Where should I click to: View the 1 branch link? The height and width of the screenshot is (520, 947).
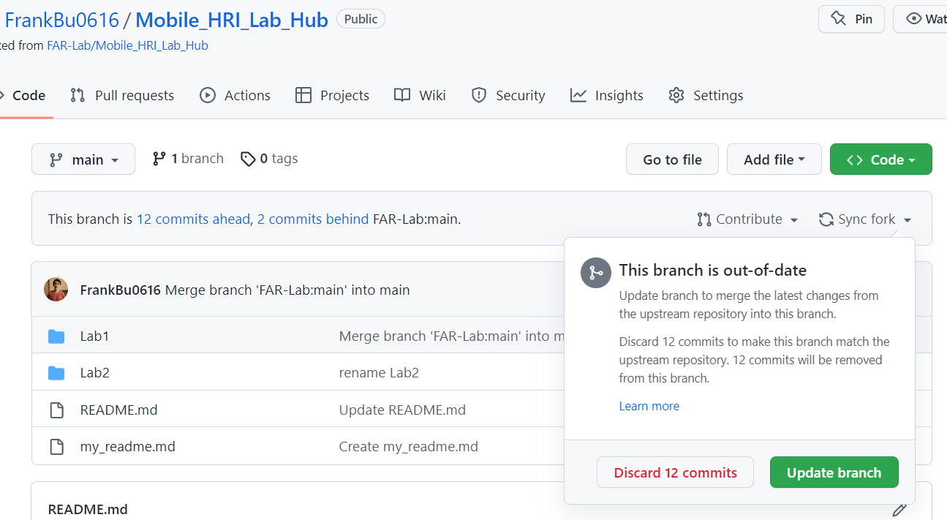point(188,159)
